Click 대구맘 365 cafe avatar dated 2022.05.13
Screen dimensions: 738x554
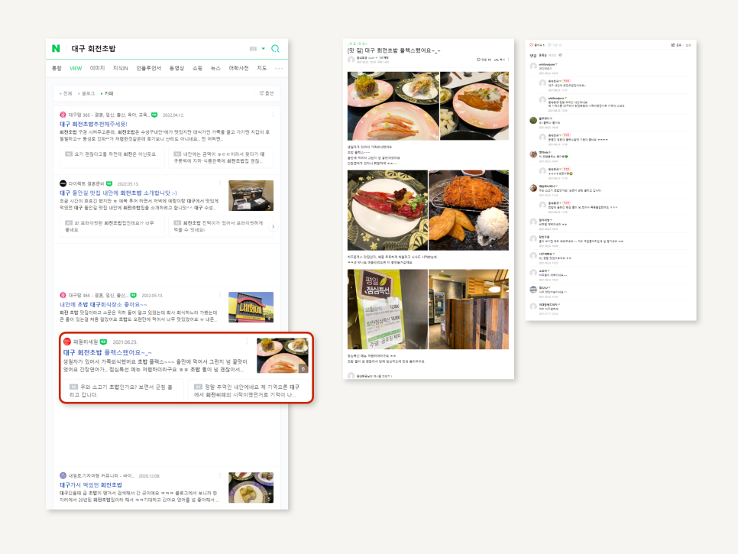63,295
